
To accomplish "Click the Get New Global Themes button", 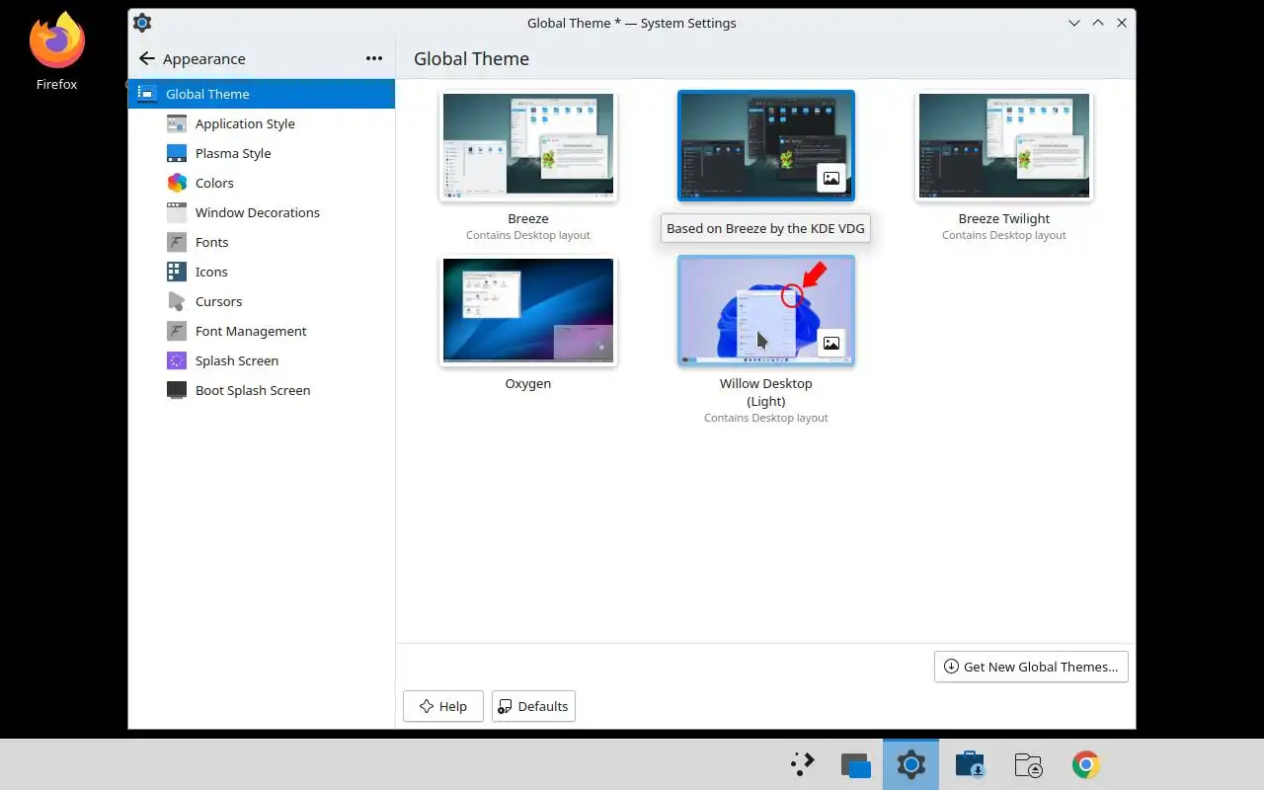I will point(1031,667).
